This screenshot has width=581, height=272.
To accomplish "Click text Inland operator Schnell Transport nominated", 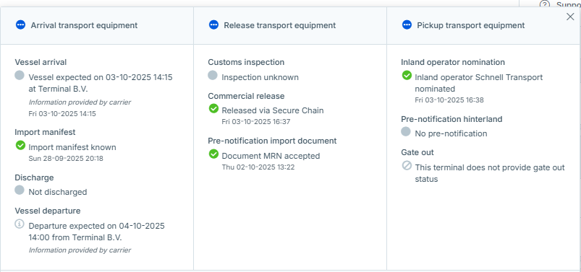I will tap(479, 83).
